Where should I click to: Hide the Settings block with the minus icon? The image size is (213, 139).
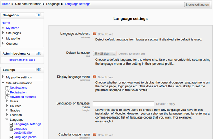[37, 69]
